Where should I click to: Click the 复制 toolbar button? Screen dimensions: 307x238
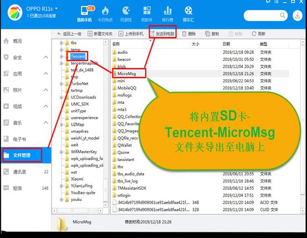(x=212, y=34)
